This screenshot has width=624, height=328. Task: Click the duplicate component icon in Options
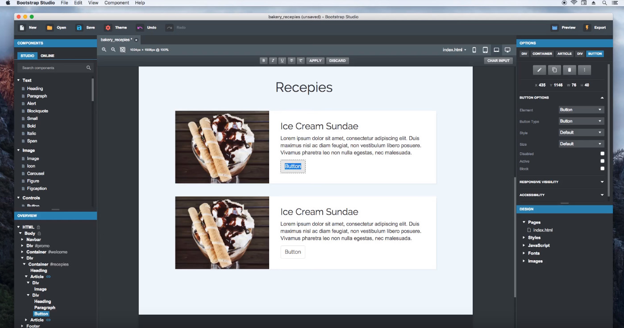pos(554,70)
